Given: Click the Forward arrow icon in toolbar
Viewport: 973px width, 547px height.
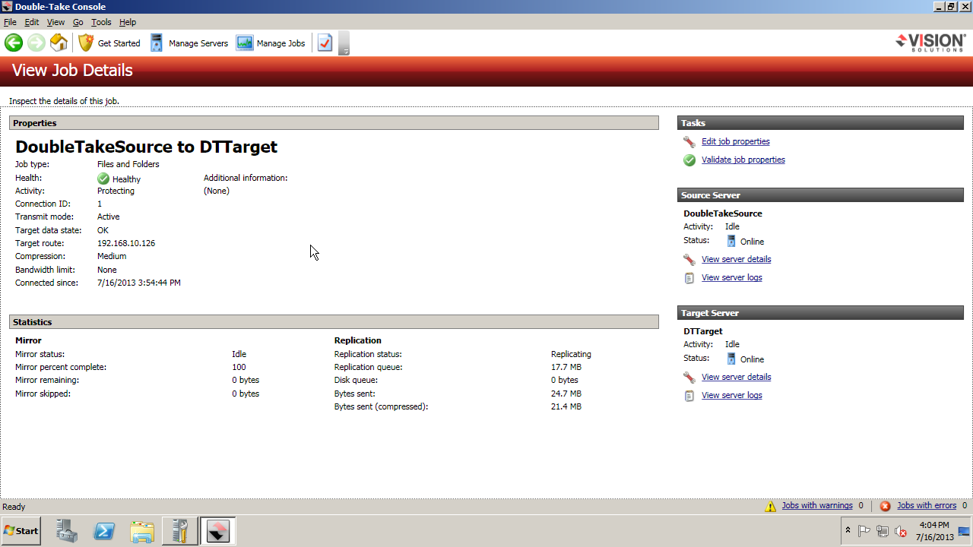Looking at the screenshot, I should (36, 43).
